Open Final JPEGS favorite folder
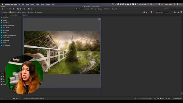Image resolution: width=183 pixels, height=103 pixels. tap(6, 28)
